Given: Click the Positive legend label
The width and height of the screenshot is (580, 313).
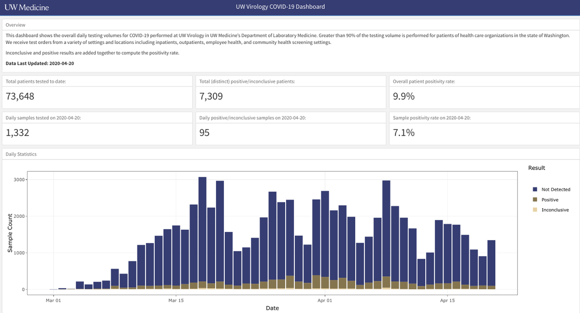Looking at the screenshot, I should pos(550,200).
